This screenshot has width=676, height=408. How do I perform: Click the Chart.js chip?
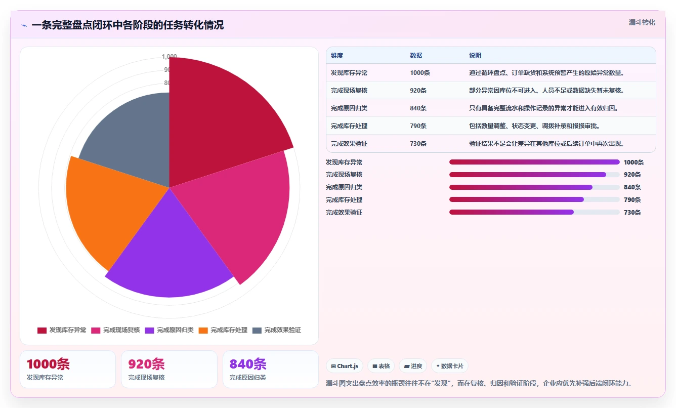(345, 366)
